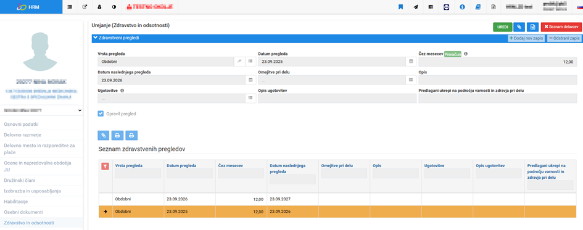This screenshot has width=583, height=230.
Task: Open the Ugotovitve list picker
Action: click(250, 97)
